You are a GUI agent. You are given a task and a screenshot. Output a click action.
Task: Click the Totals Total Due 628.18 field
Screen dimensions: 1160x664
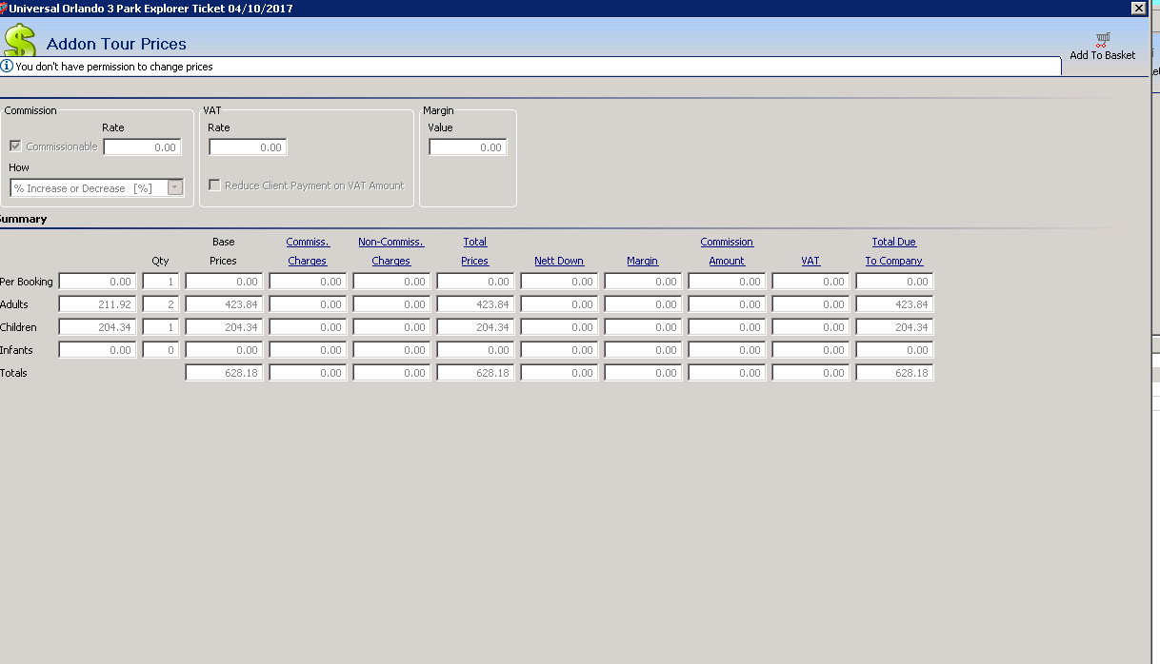[894, 373]
